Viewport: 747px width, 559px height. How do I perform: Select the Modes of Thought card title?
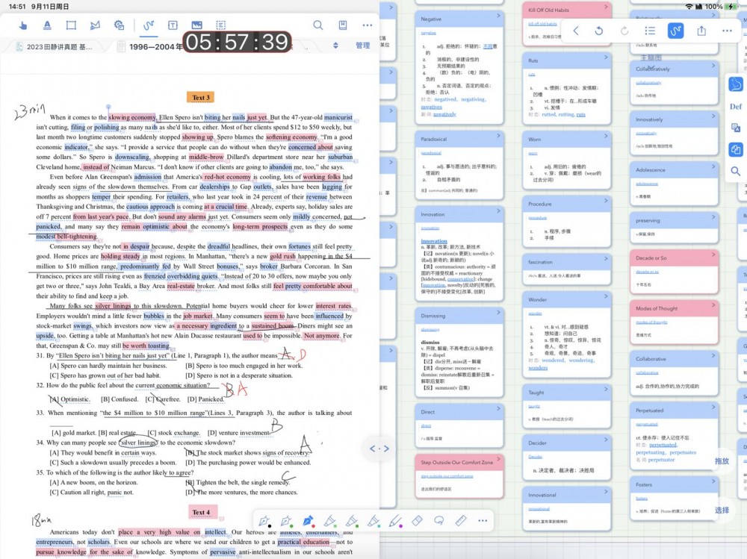pos(657,308)
